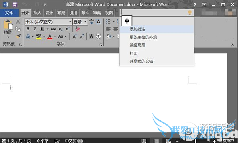Toggle Underline formatting
This screenshot has height=143, width=238.
pyautogui.click(x=42, y=29)
